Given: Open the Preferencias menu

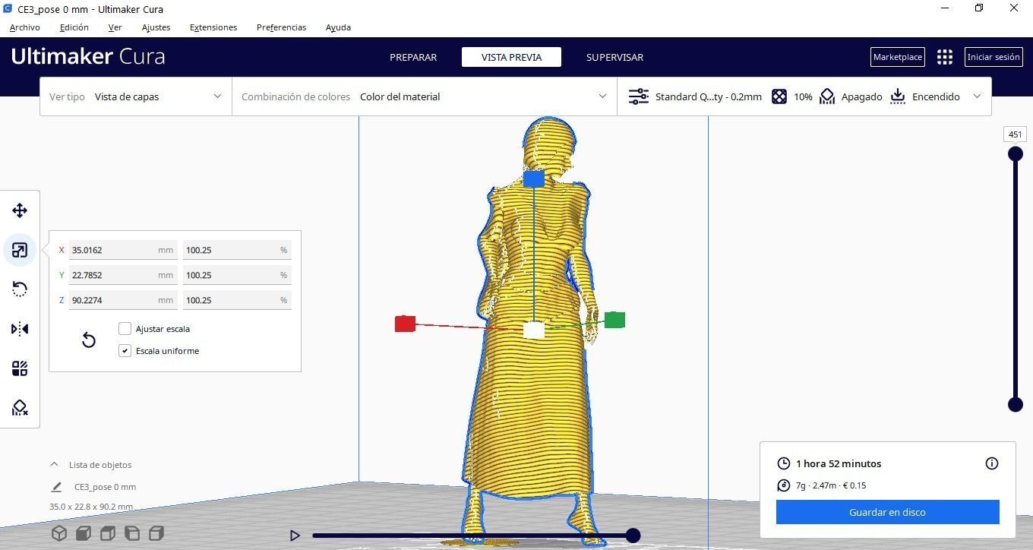Looking at the screenshot, I should click(281, 27).
